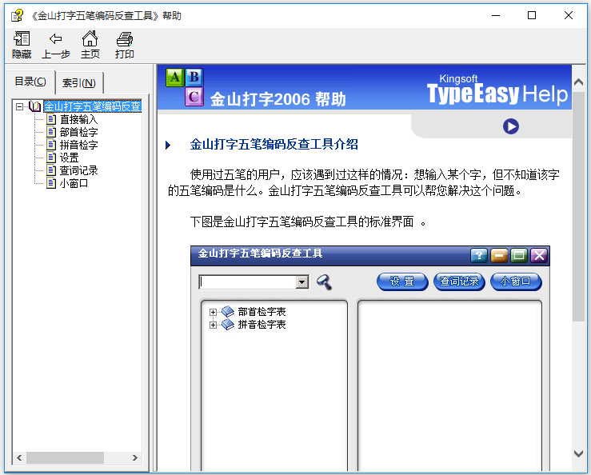Collapse the 金山打字五笔编码反查 tree root node
The image size is (591, 475).
(19, 106)
